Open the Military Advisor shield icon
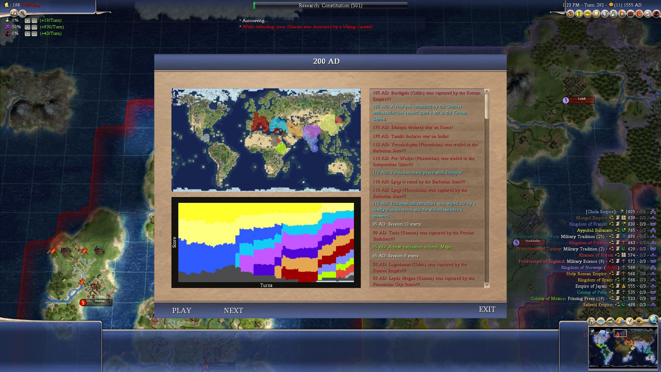Image resolution: width=661 pixels, height=372 pixels. point(605,14)
